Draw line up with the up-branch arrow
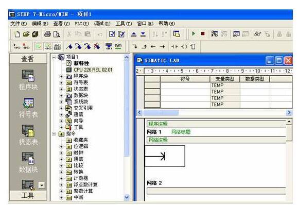Image resolution: width=297 pixels, height=205 pixels. [x=144, y=46]
